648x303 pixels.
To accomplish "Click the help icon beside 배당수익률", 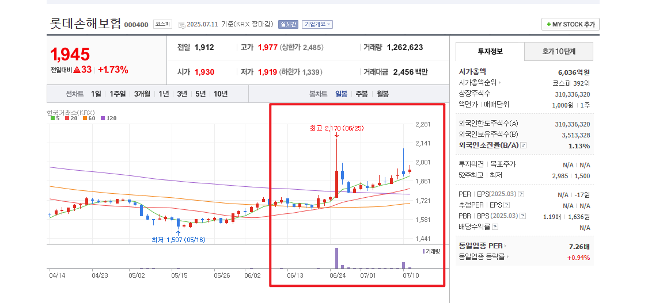I will [x=495, y=227].
